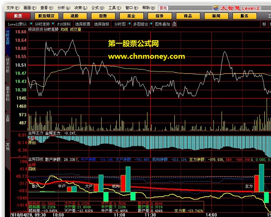271x217 pixels.
Task: Click the red bar next to 机构 label
Action: pyautogui.click(x=123, y=183)
